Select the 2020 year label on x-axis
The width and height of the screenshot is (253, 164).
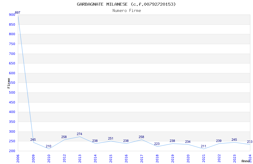pyautogui.click(x=188, y=159)
